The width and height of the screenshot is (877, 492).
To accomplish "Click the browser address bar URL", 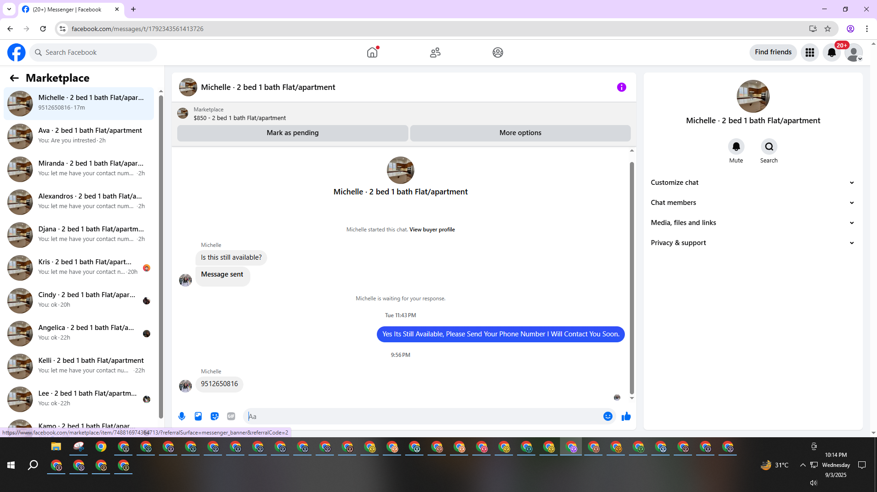I will pyautogui.click(x=137, y=29).
